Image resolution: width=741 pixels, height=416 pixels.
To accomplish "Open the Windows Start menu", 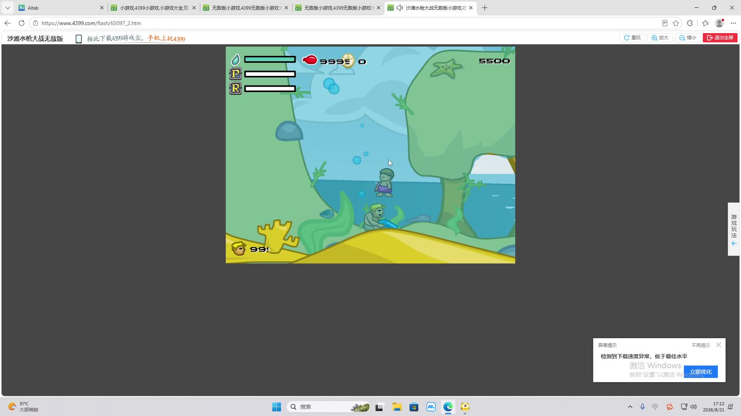I will [277, 407].
